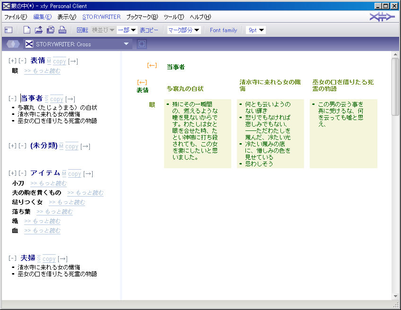Click the square frame icon right of the Cross dropdown

(x=142, y=44)
